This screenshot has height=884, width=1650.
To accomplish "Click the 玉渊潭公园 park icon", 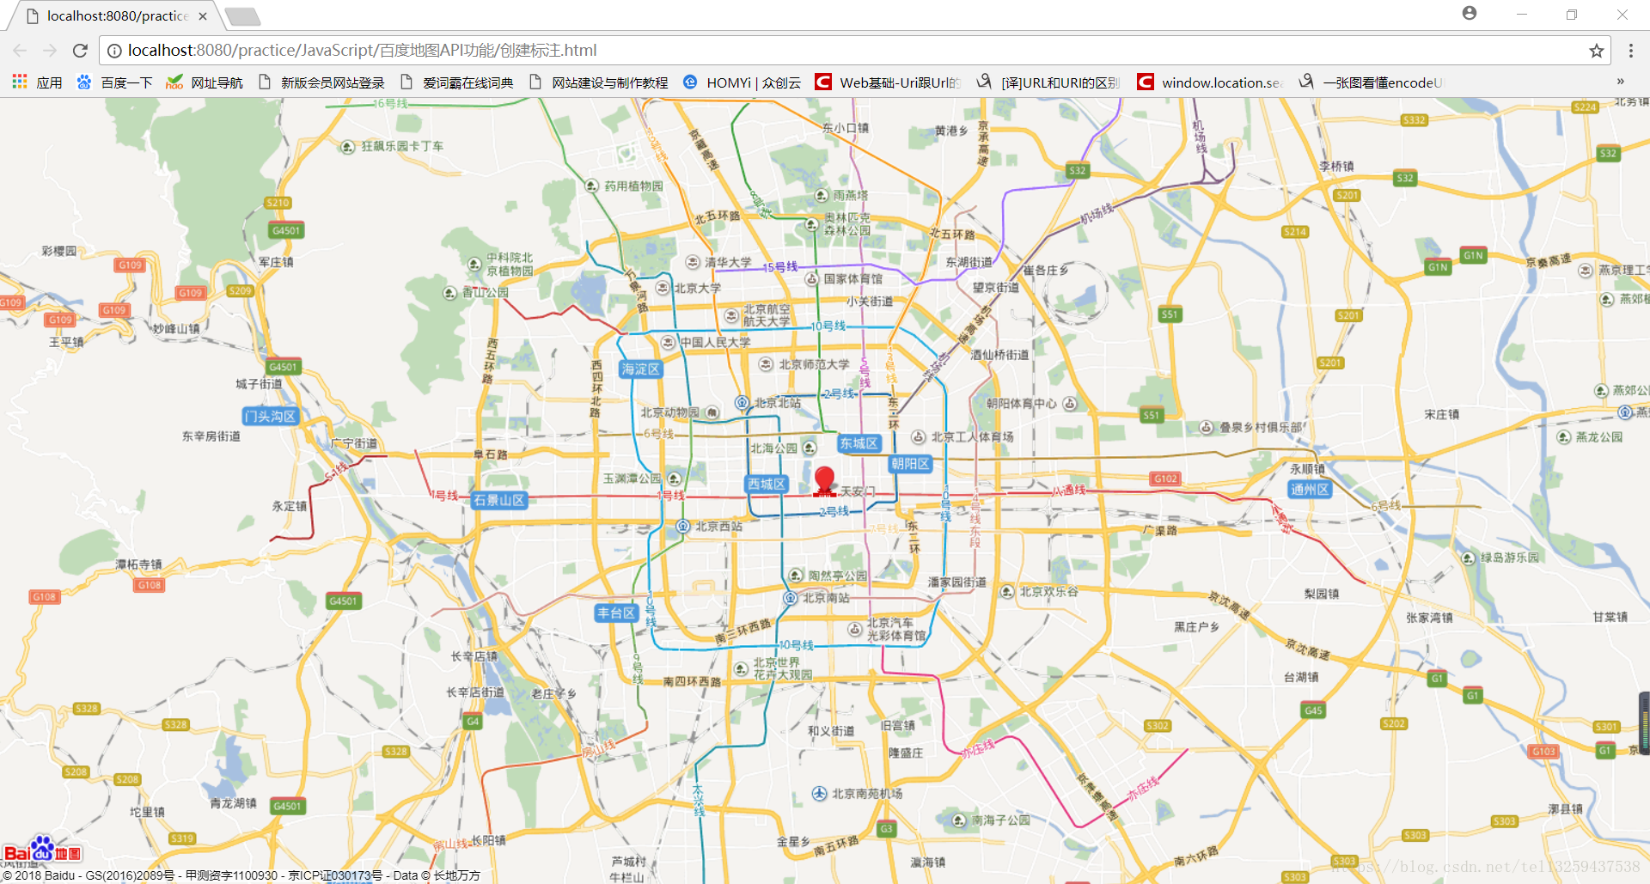I will 675,479.
